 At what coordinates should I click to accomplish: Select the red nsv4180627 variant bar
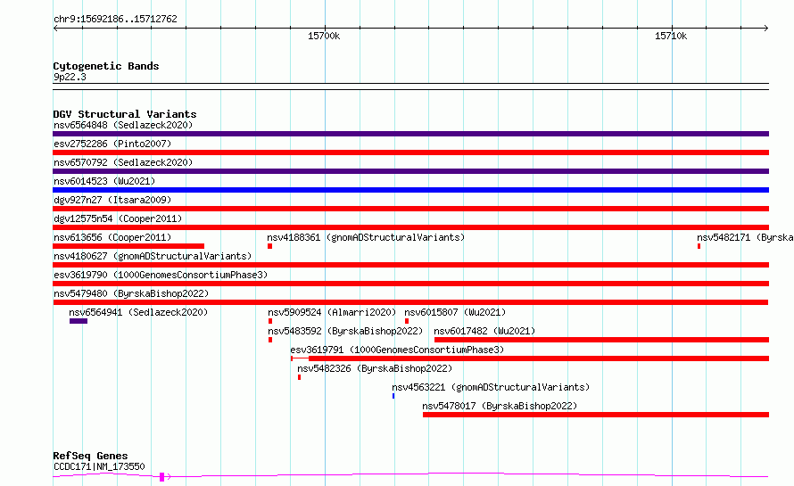pos(410,265)
